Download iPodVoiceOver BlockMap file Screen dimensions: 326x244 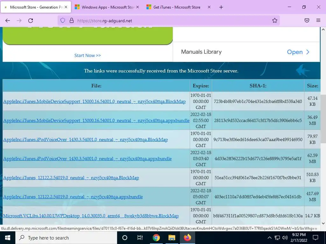[x=85, y=140]
